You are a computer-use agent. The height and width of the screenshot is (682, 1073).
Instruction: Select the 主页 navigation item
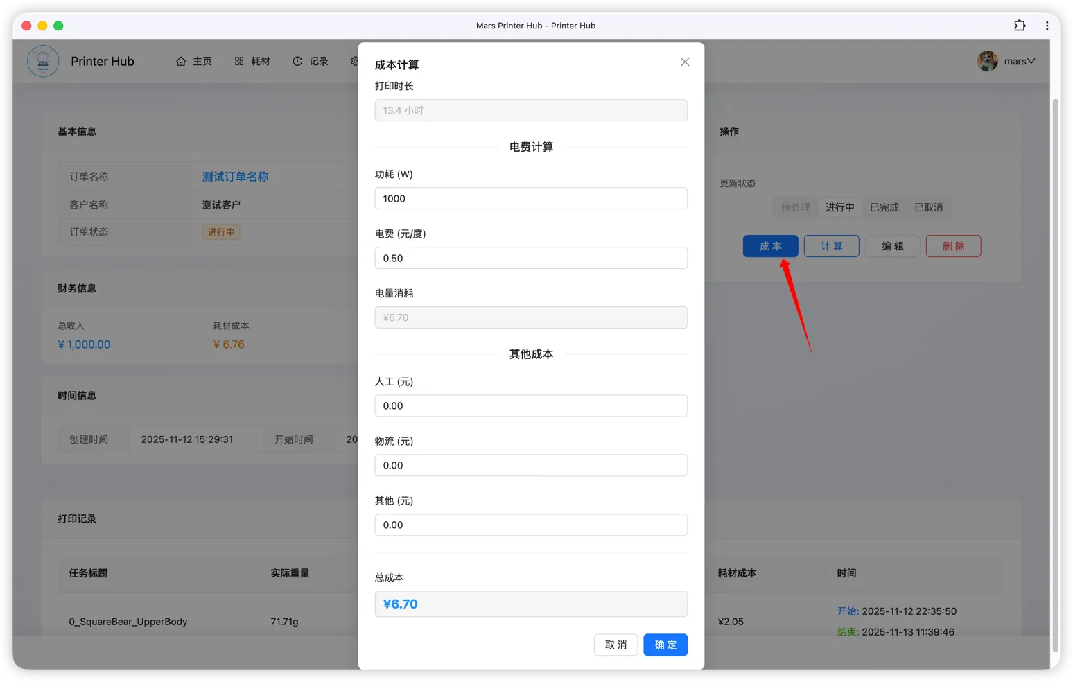click(202, 61)
